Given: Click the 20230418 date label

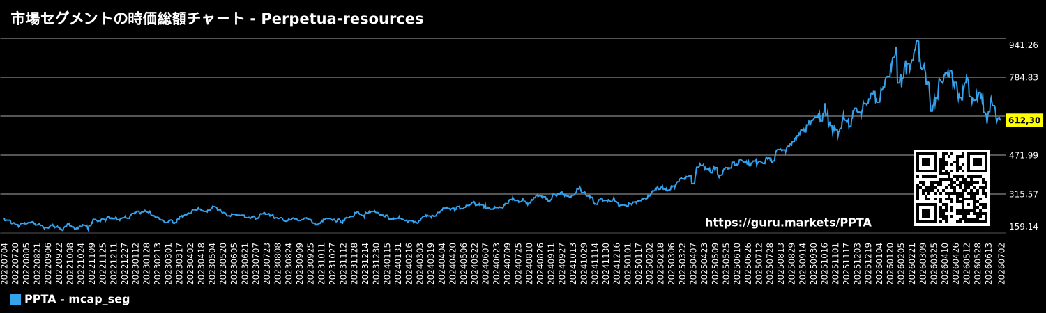Looking at the screenshot, I should [199, 263].
